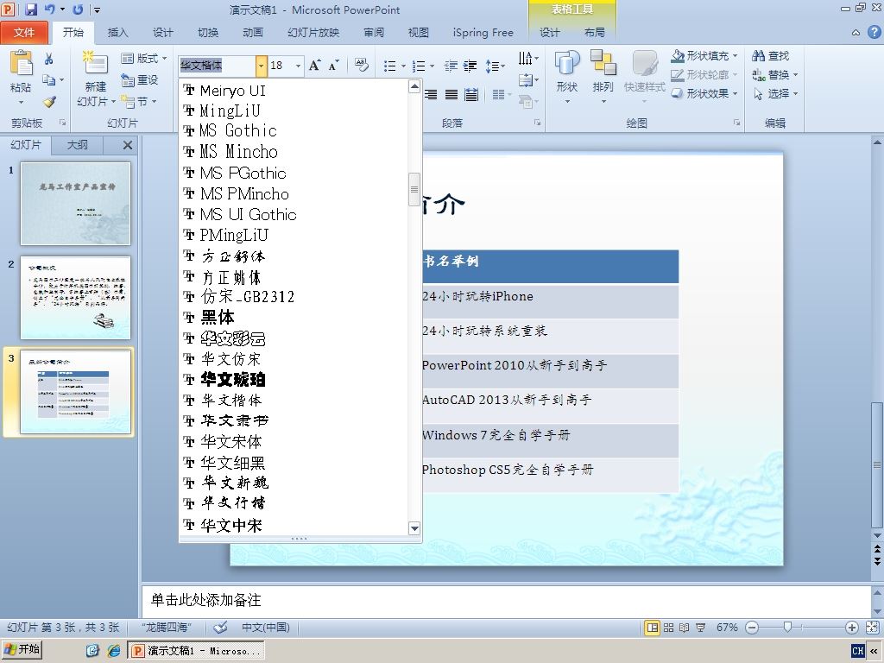This screenshot has width=884, height=663.
Task: Open line spacing options
Action: pyautogui.click(x=495, y=66)
